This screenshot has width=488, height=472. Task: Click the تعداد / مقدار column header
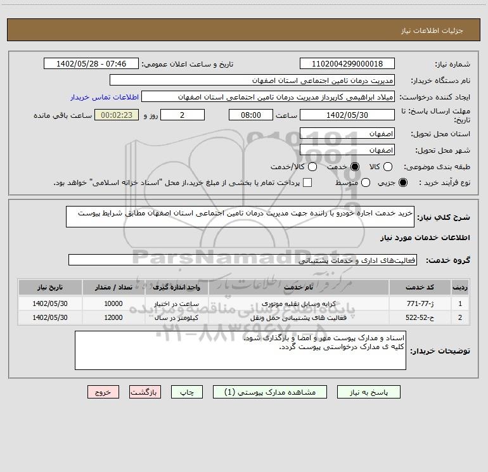(113, 287)
